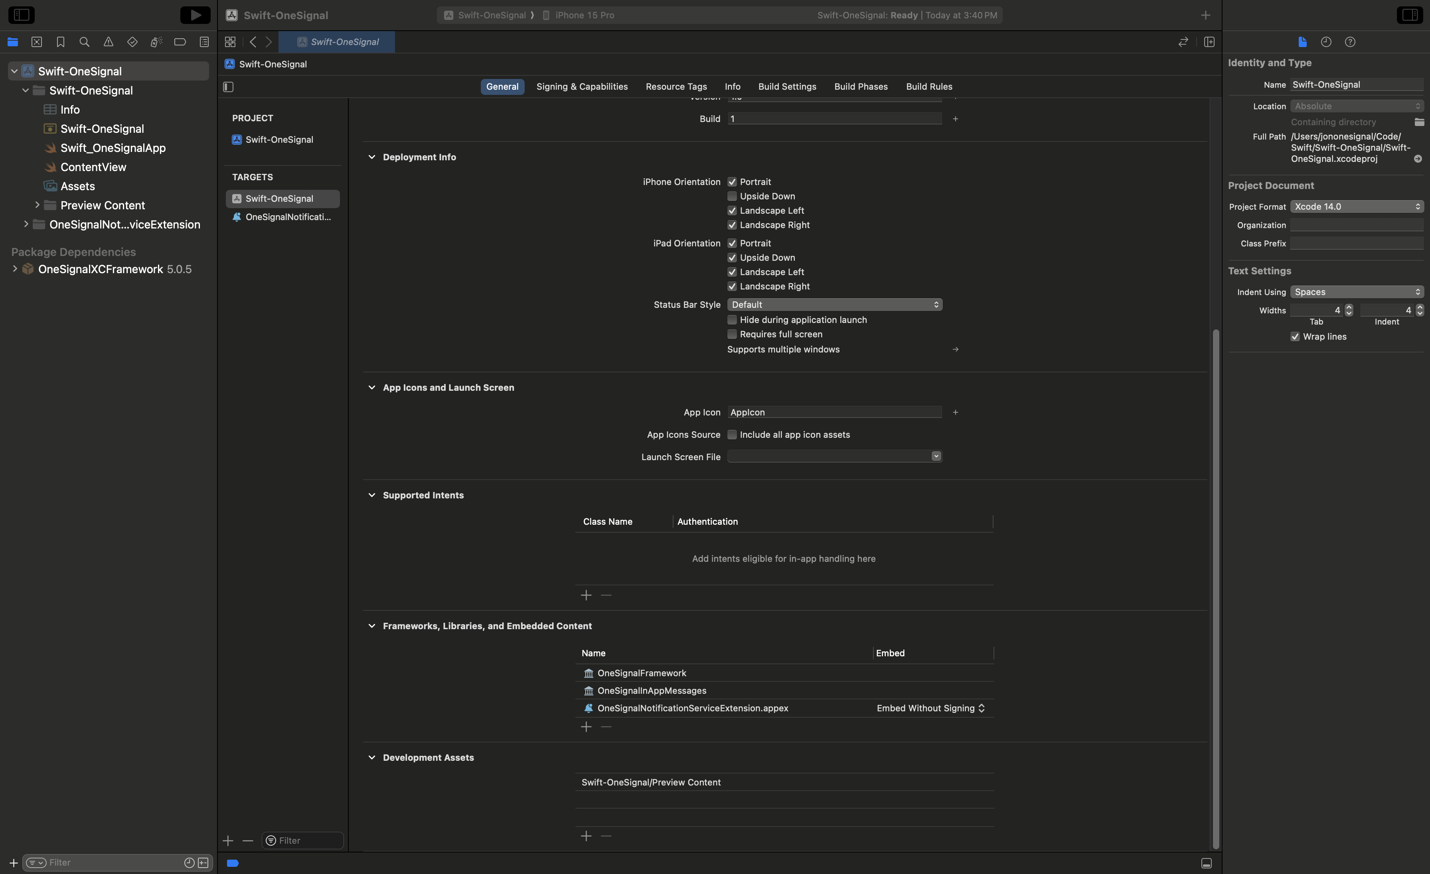1430x874 pixels.
Task: Toggle the debug area button
Action: click(1207, 863)
